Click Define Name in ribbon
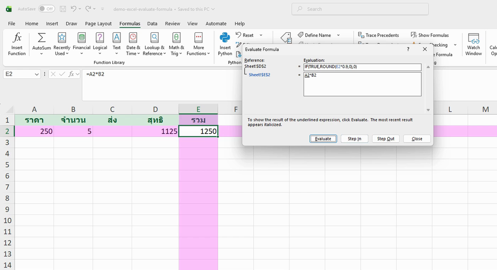Screen dimensions: 497x270 coord(314,35)
